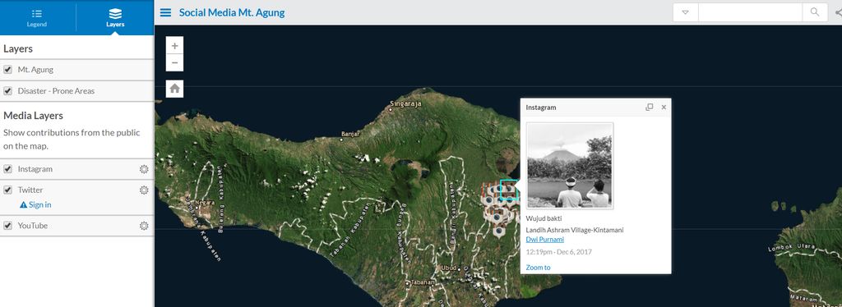
Task: Click the Singaraja map label
Action: click(405, 103)
